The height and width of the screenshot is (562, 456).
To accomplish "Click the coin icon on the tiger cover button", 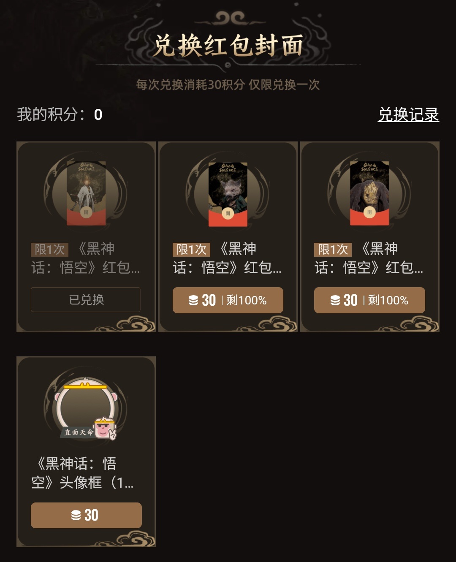I will [335, 300].
